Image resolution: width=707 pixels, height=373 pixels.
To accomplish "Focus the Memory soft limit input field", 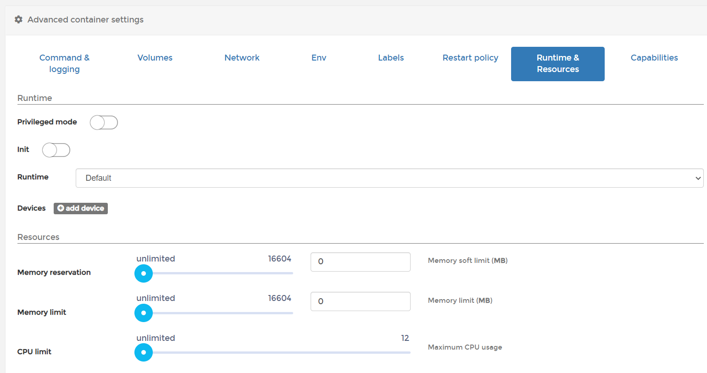I will (x=360, y=262).
